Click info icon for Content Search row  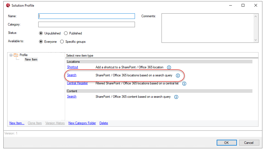pyautogui.click(x=176, y=97)
